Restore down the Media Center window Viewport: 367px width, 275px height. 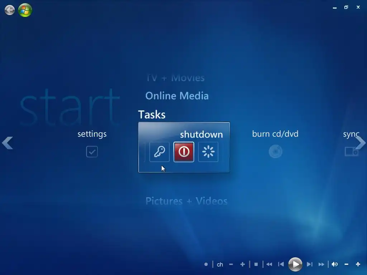click(346, 7)
